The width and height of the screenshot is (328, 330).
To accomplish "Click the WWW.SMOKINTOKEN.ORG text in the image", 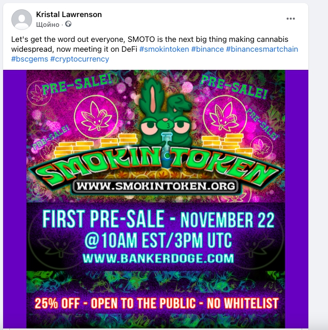I will tap(155, 186).
